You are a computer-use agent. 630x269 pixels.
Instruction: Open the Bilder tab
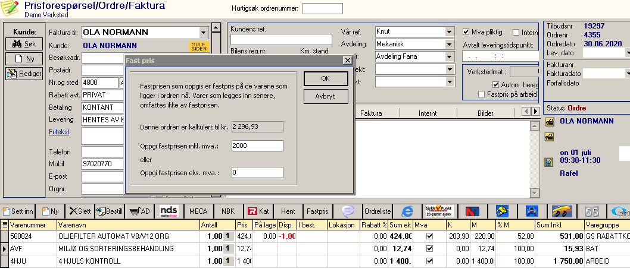(x=485, y=113)
